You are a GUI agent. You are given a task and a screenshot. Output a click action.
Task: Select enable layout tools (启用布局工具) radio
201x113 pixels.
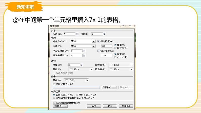(x=54, y=95)
